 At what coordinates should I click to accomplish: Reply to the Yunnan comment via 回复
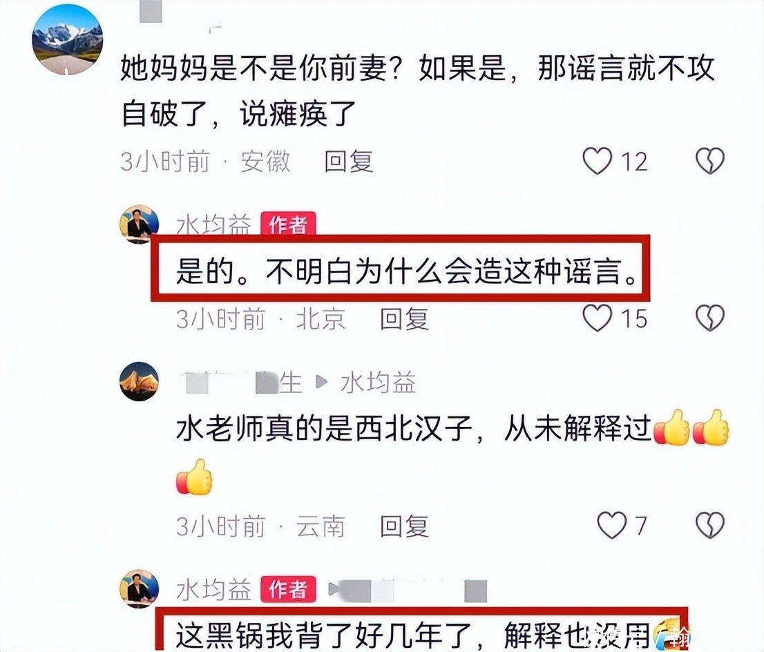point(404,526)
